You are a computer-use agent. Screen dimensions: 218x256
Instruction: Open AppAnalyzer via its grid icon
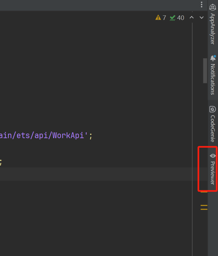tap(213, 7)
